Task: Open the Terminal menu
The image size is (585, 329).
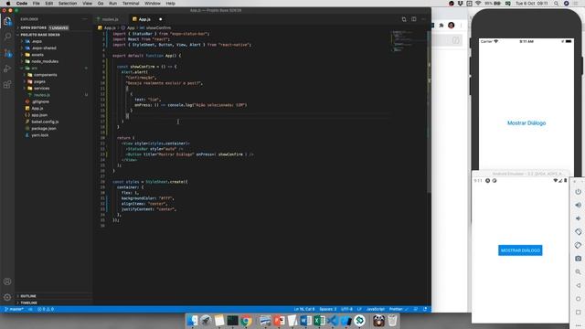Action: 131,4
